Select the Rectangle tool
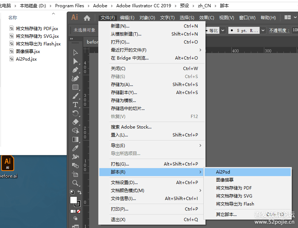Image resolution: width=298 pixels, height=228 pixels. [75, 87]
